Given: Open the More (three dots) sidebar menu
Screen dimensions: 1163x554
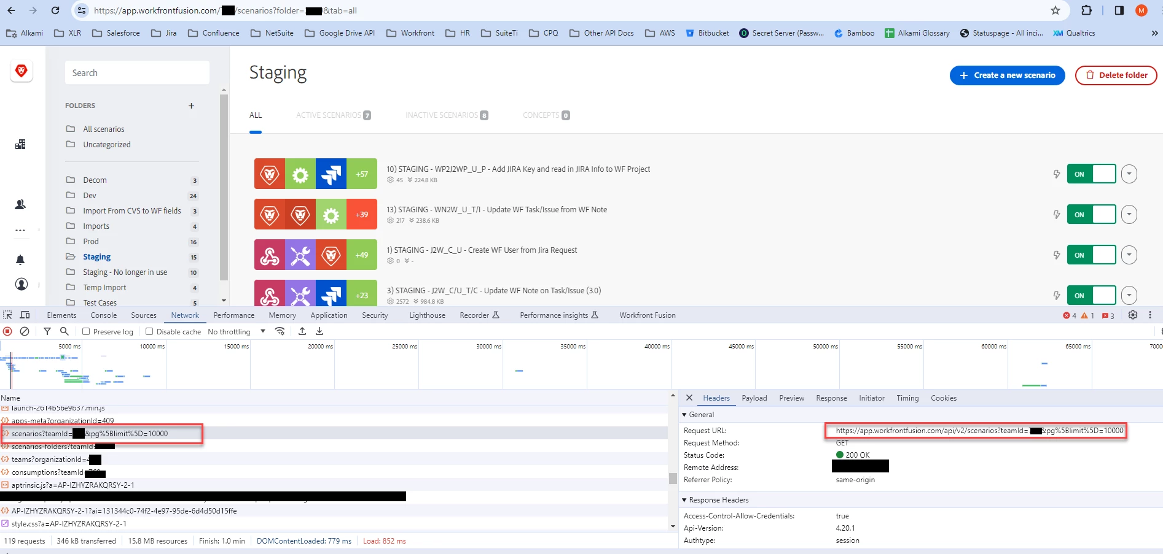Looking at the screenshot, I should coord(20,231).
